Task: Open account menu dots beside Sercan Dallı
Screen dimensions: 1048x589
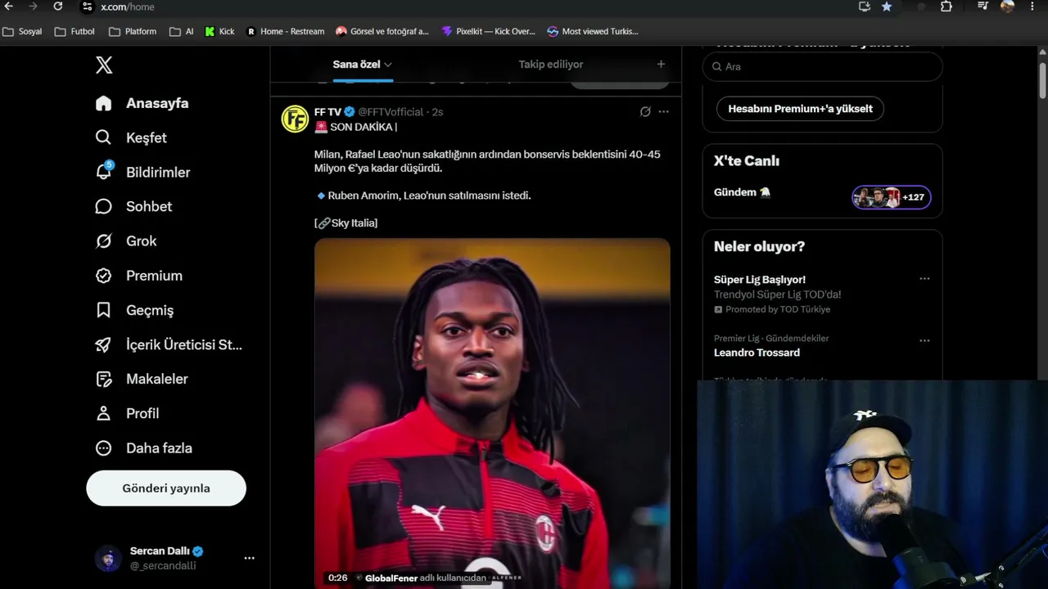Action: tap(249, 559)
